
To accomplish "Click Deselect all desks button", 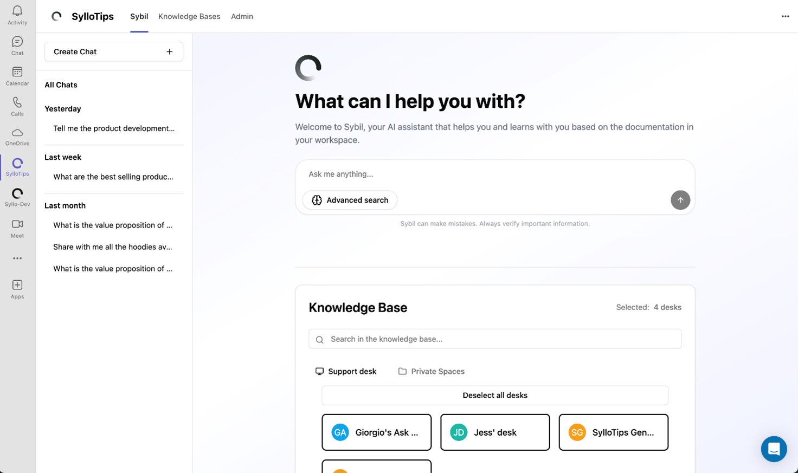I will (495, 396).
